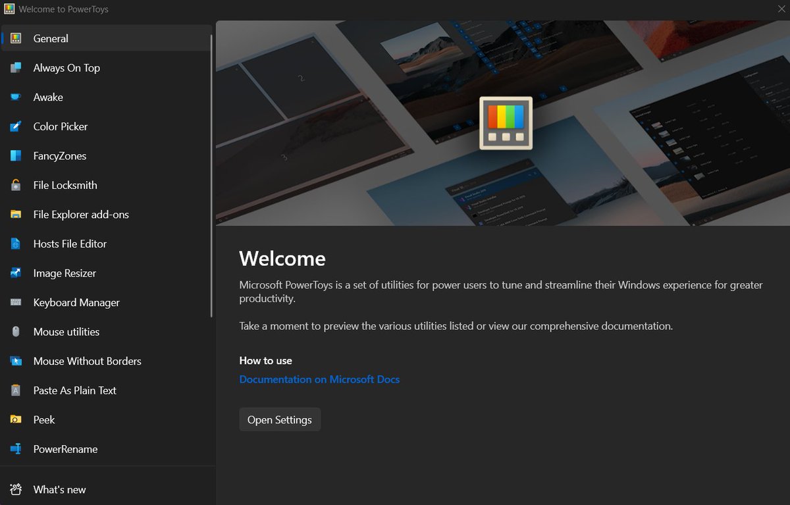Image resolution: width=790 pixels, height=505 pixels.
Task: Click the Color Picker eyedropper icon
Action: click(x=16, y=126)
